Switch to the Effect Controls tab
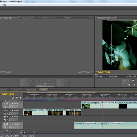 pyautogui.click(x=28, y=18)
